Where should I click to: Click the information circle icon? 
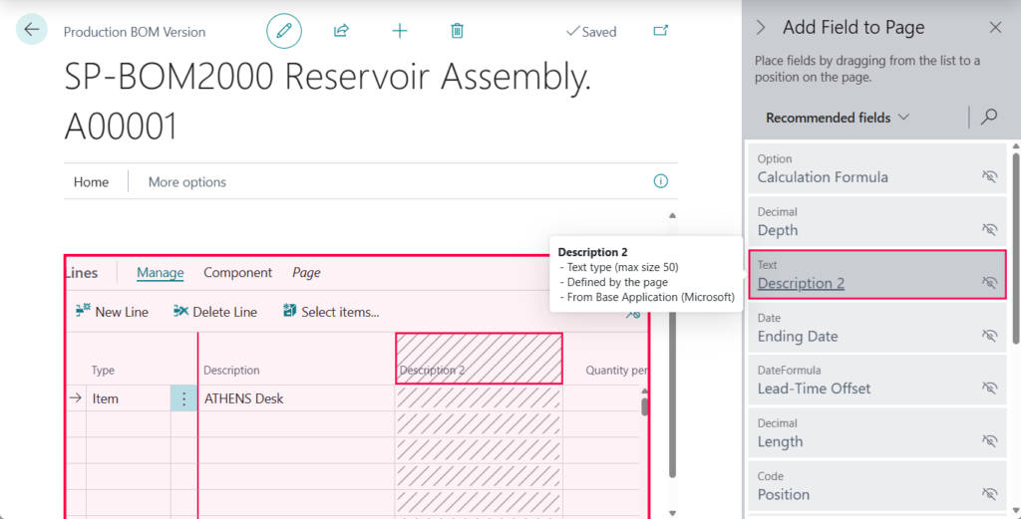click(x=660, y=181)
